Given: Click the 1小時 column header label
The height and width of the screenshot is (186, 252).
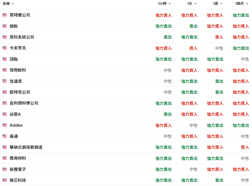Looking at the screenshot, I should pos(162,3).
